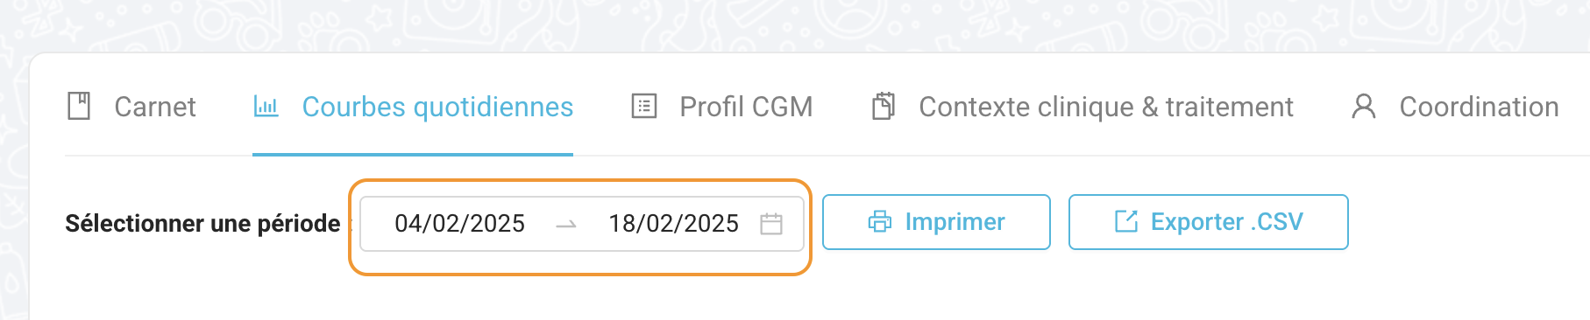
Task: Open the Carnet tab
Action: [131, 107]
